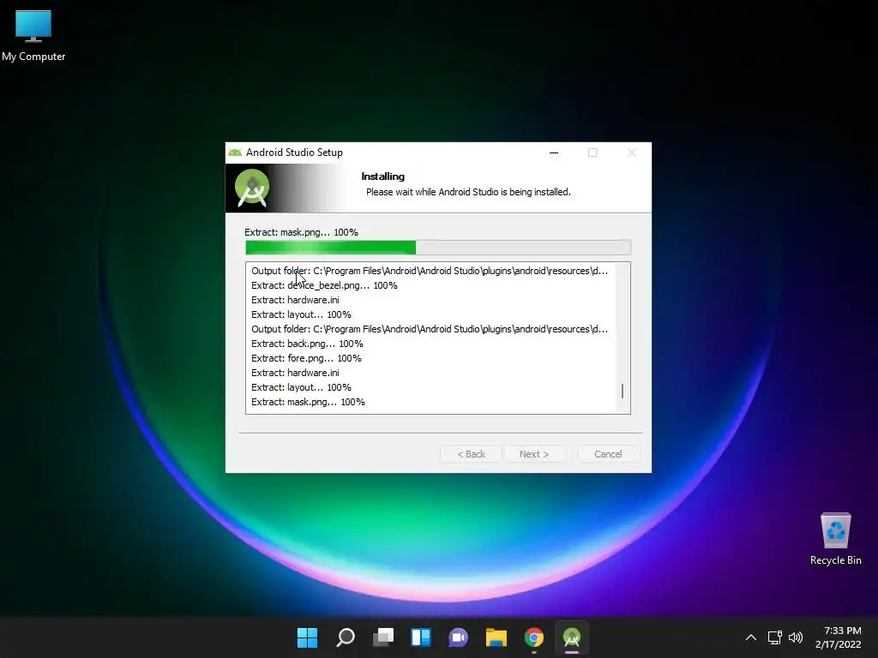
Task: Open Task View in the taskbar
Action: [x=383, y=637]
